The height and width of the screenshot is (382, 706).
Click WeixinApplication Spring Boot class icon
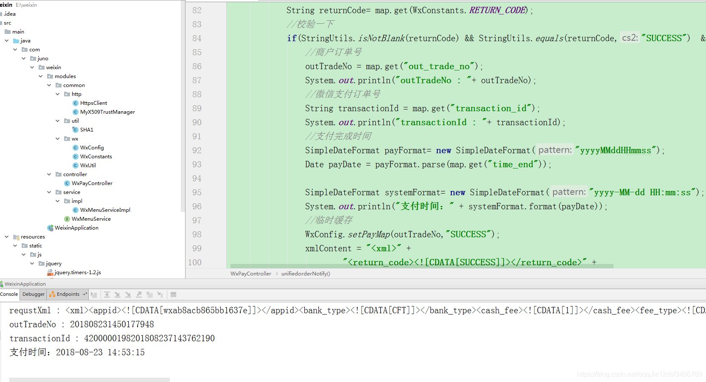pyautogui.click(x=50, y=228)
